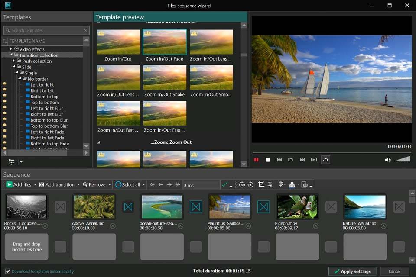Click the Drag and drop media files slot
Viewport: 416px width, 277px height.
pos(26,247)
